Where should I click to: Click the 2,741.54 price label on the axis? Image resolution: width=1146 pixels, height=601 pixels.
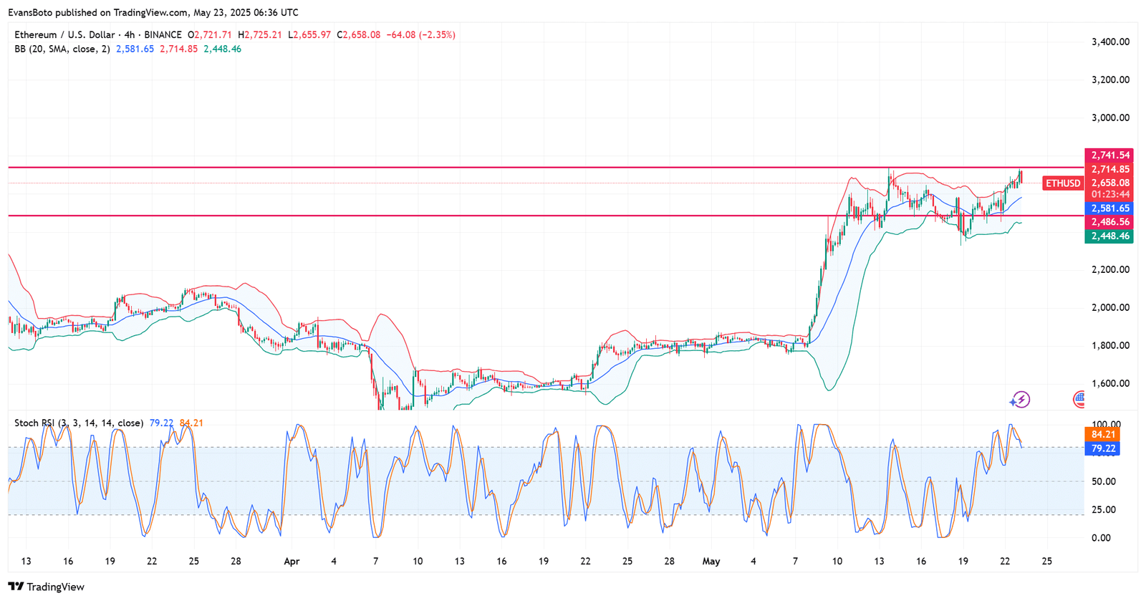tap(1109, 155)
